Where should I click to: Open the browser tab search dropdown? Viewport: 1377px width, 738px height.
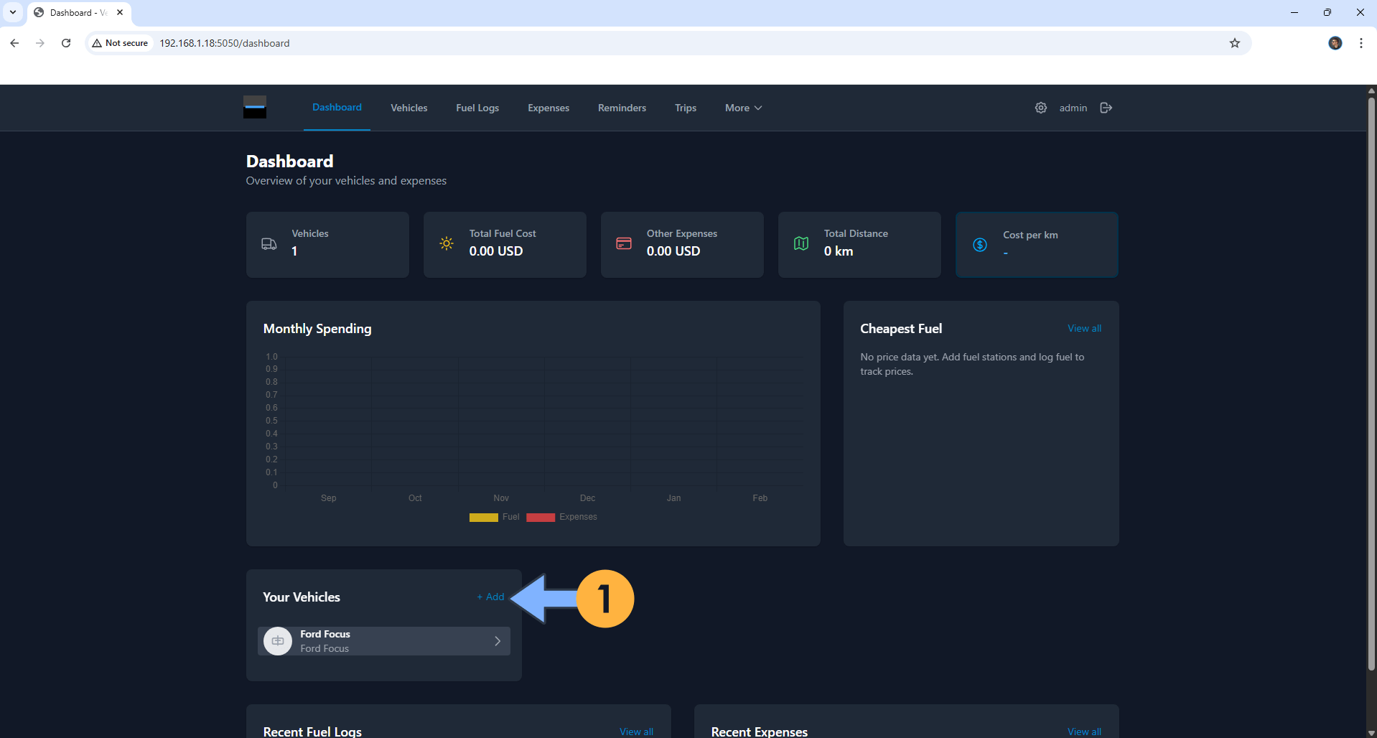12,12
